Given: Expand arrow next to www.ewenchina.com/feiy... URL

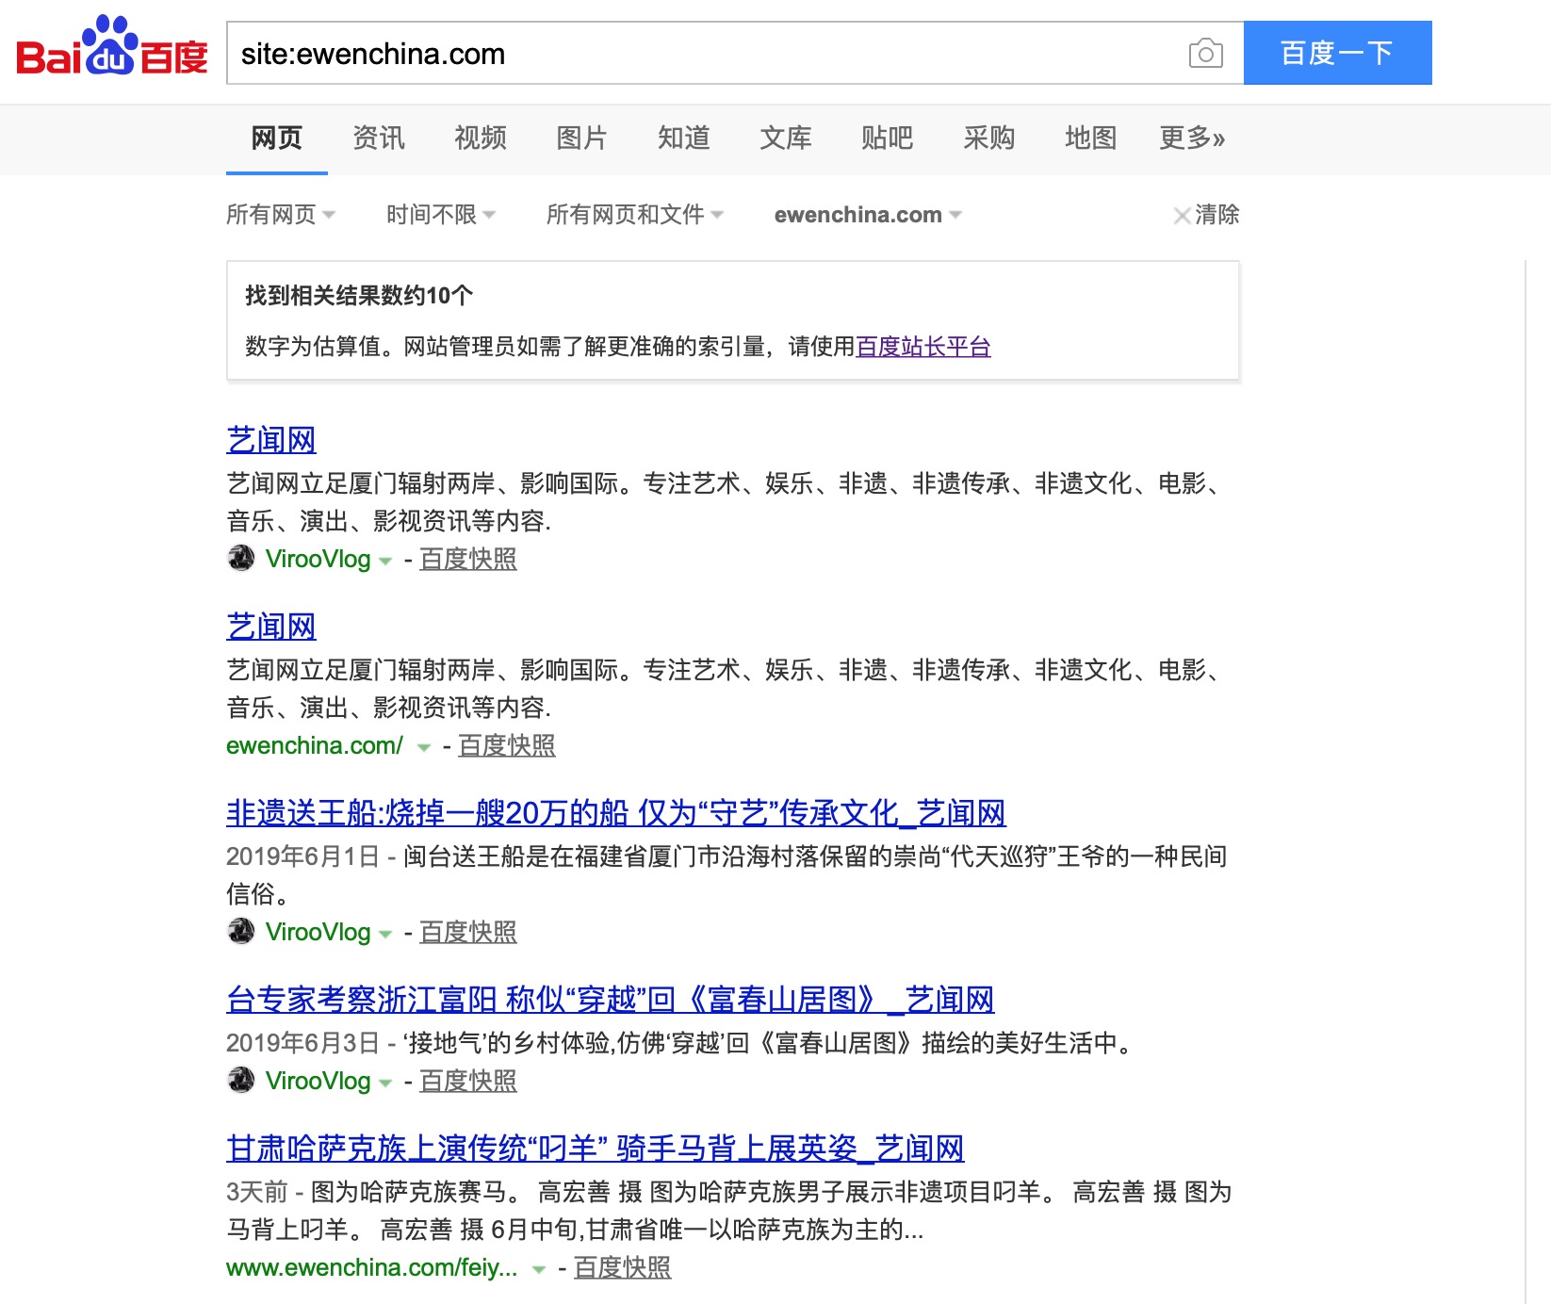Looking at the screenshot, I should tap(539, 1269).
